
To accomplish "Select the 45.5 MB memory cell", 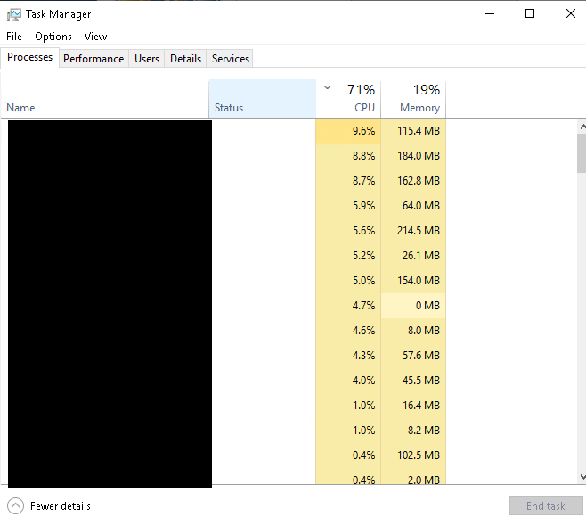I will point(413,381).
